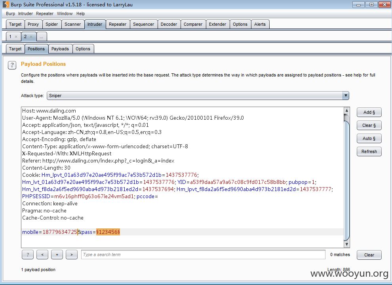Screen dimensions: 392x285
Task: Open new Intruder tab with ellipsis
Action: tap(42, 36)
